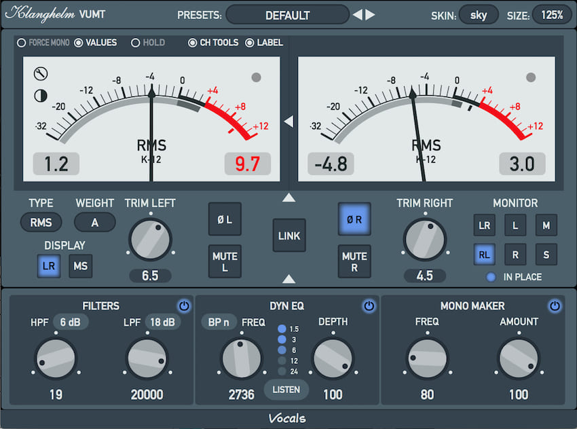Set monitor to M (mid)
The height and width of the screenshot is (429, 577).
[x=546, y=225]
